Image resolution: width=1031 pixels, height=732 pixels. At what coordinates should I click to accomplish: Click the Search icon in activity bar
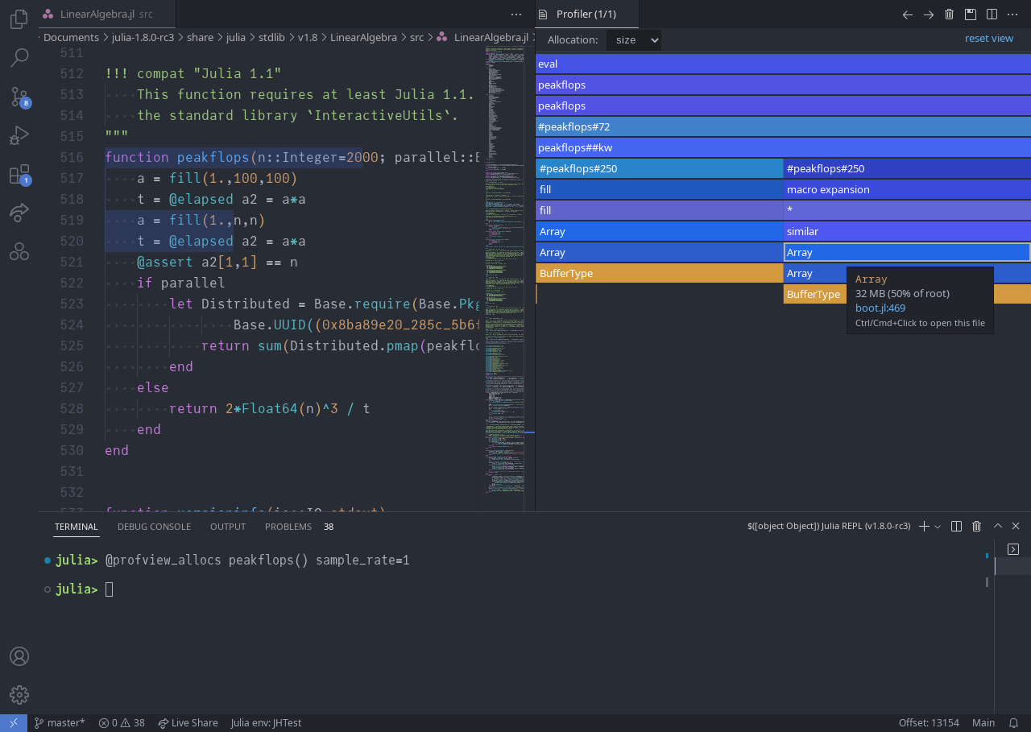click(19, 57)
